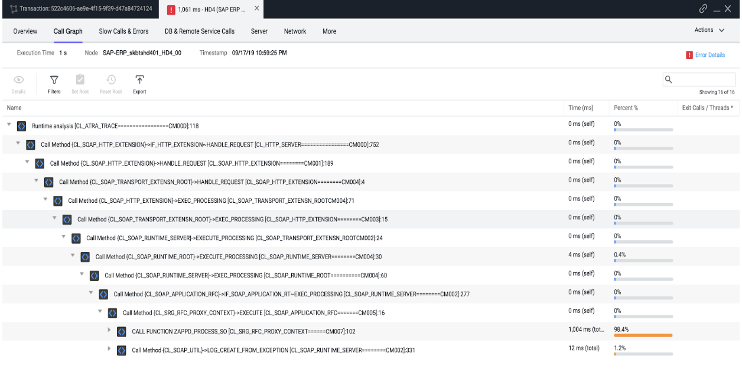Click the 98.4% percent bar for ZAPPD_PROCESS_SO

tap(642, 335)
